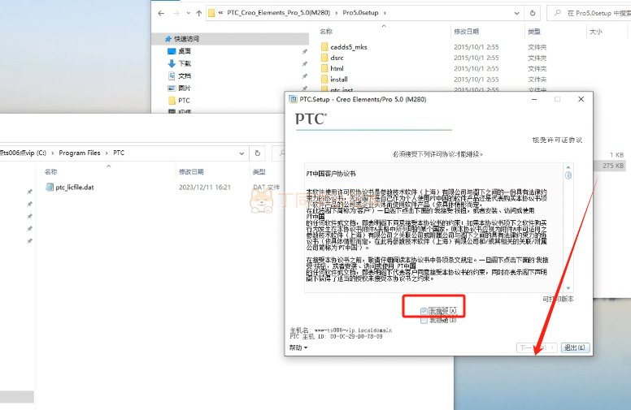Image resolution: width=631 pixels, height=410 pixels.
Task: Open PTC folder in navigation pane
Action: point(184,101)
